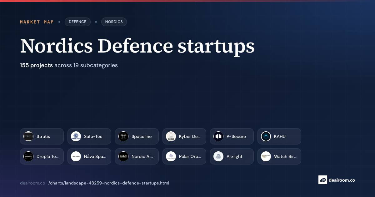Viewport: 375px width, 197px height.
Task: Click the KAHU logo icon
Action: click(x=266, y=136)
